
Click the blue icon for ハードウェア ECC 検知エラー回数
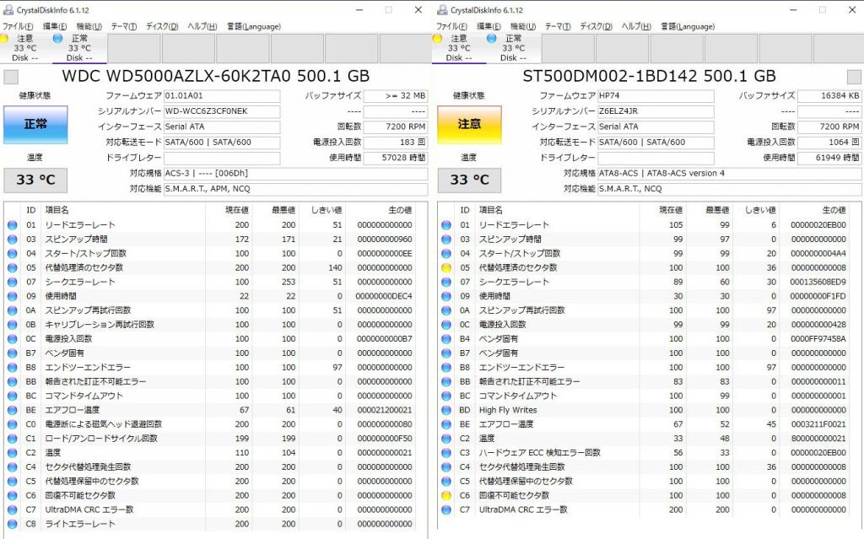pyautogui.click(x=446, y=452)
